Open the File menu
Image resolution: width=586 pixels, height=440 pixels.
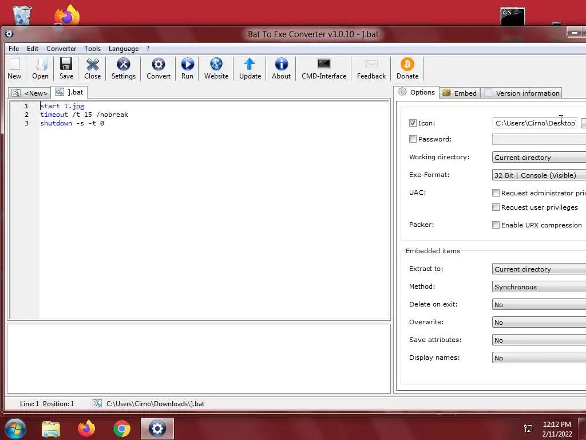click(x=14, y=49)
